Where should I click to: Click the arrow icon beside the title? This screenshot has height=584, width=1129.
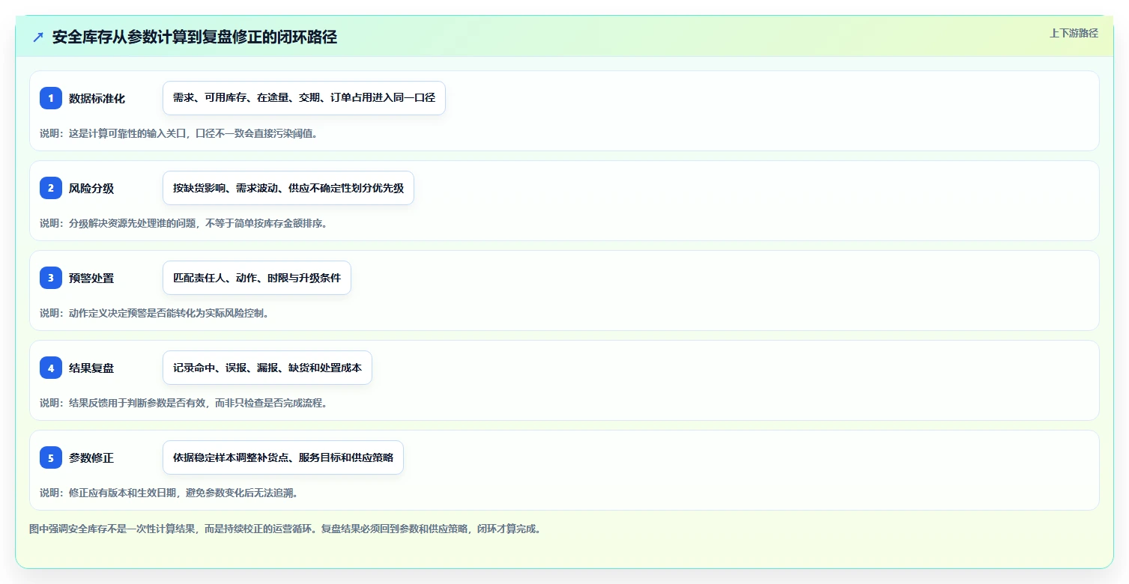(38, 37)
